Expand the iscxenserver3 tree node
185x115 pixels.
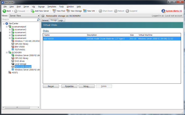click(x=10, y=35)
